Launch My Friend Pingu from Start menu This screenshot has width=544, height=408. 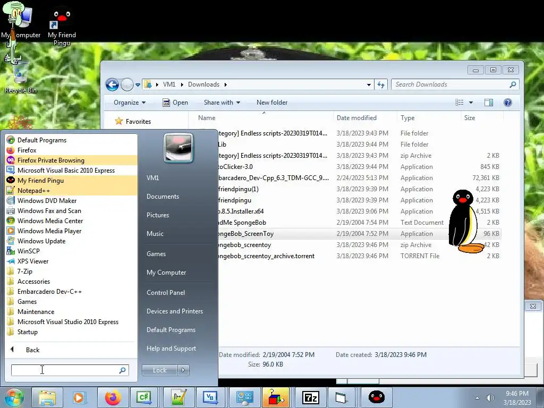click(x=72, y=181)
